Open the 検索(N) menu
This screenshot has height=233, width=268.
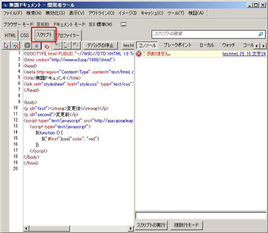34,13
